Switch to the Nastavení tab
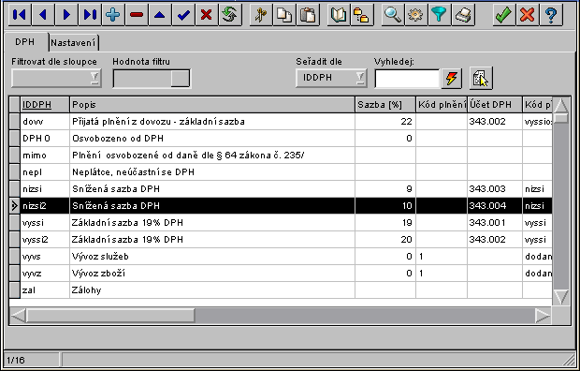This screenshot has height=371, width=580. coord(73,42)
